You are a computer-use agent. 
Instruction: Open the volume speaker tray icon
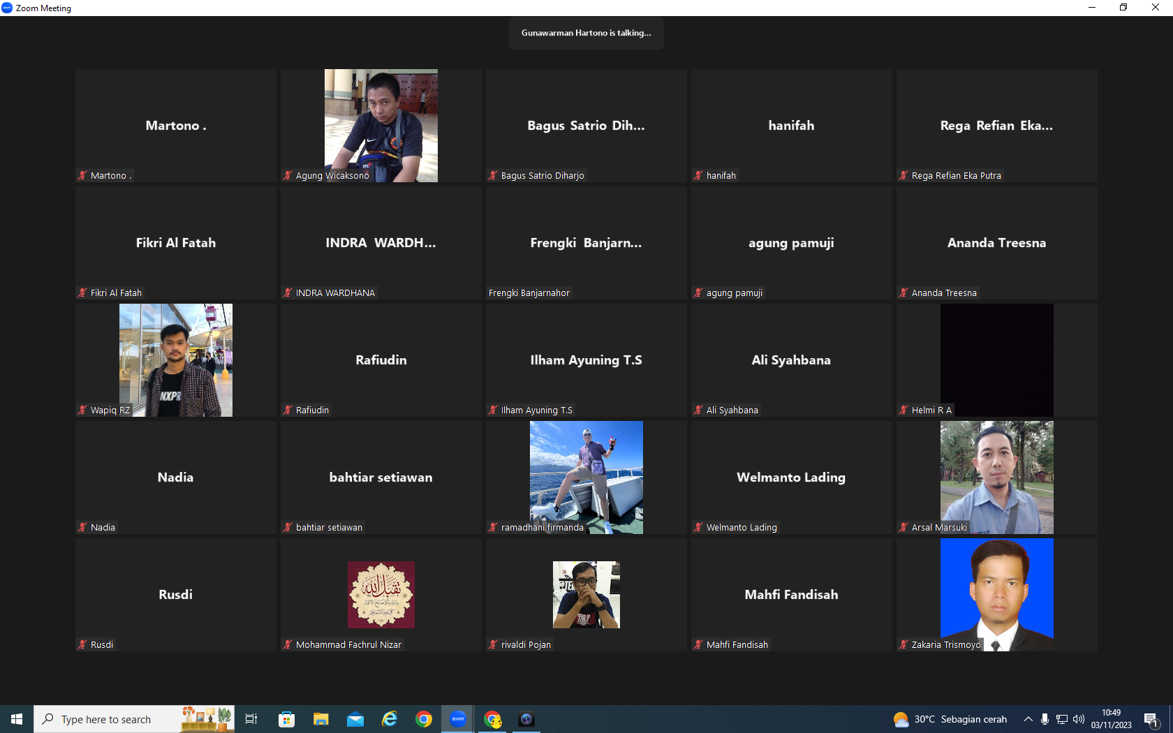pyautogui.click(x=1079, y=719)
